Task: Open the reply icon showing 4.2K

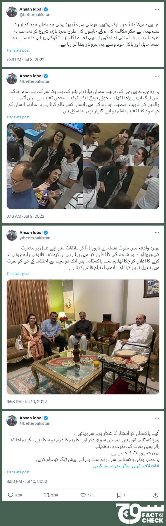Action: click(x=11, y=495)
